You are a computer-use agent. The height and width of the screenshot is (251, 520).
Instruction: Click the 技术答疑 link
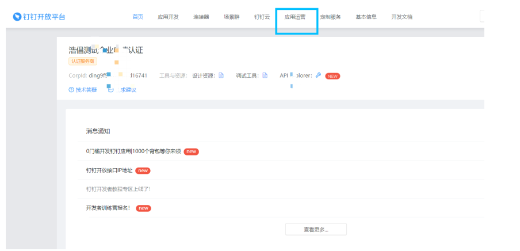pos(86,90)
